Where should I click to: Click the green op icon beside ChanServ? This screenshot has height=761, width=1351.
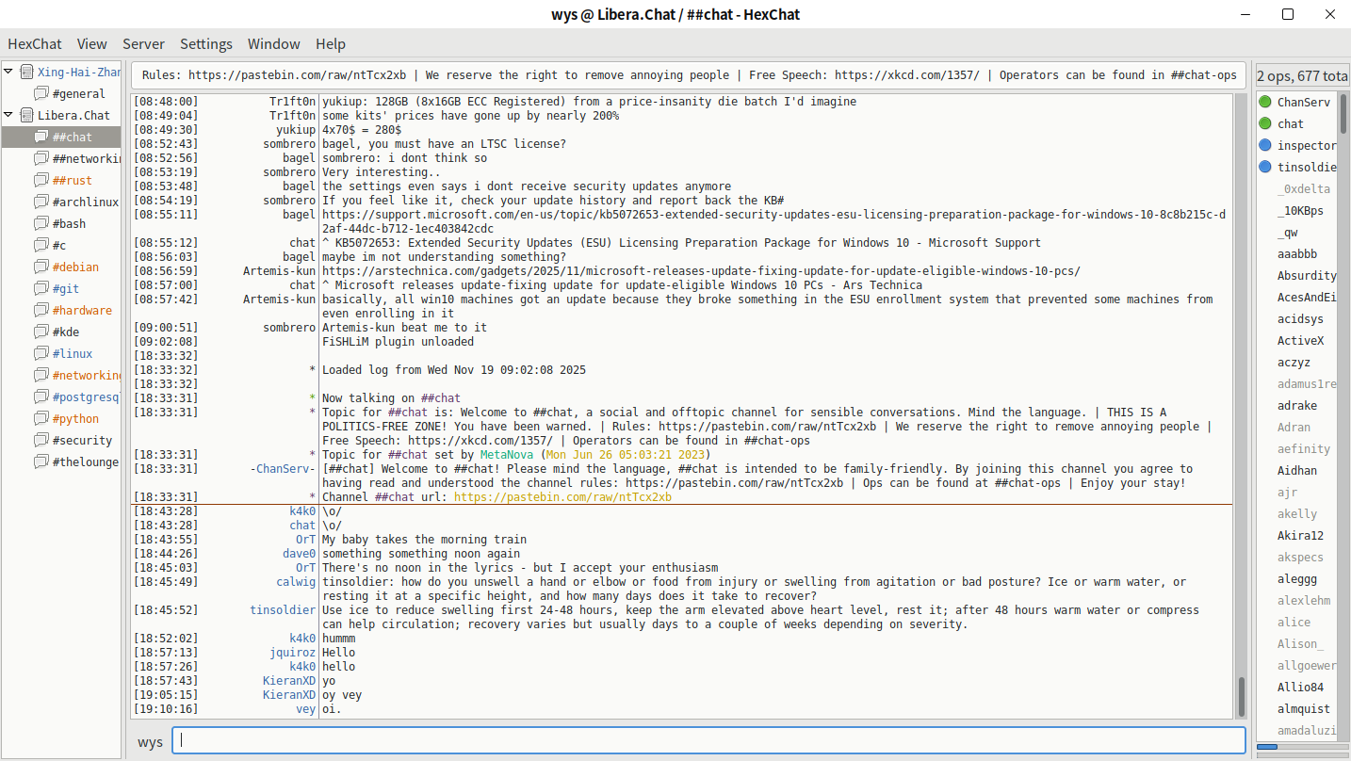click(x=1265, y=102)
